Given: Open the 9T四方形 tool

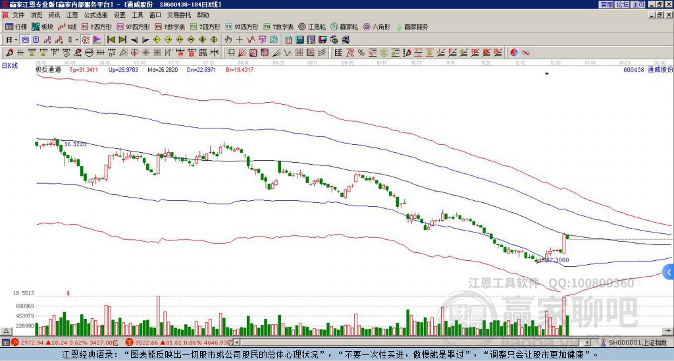Looking at the screenshot, I should click(242, 26).
